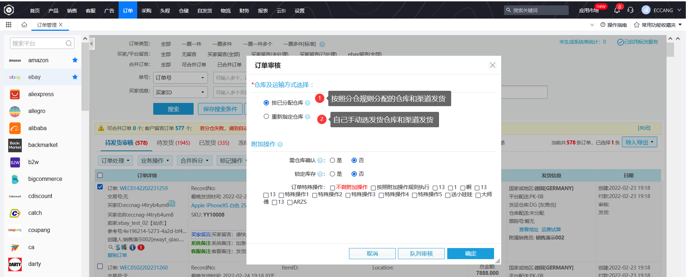Expand 常用功能收藏夹 favorites dropdown
The width and height of the screenshot is (688, 277).
point(658,25)
